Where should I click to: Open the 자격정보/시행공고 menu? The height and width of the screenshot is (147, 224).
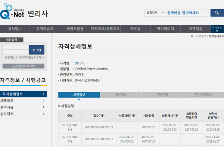(x=105, y=29)
